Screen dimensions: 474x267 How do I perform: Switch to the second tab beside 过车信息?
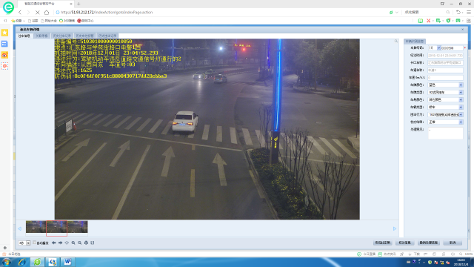41,36
